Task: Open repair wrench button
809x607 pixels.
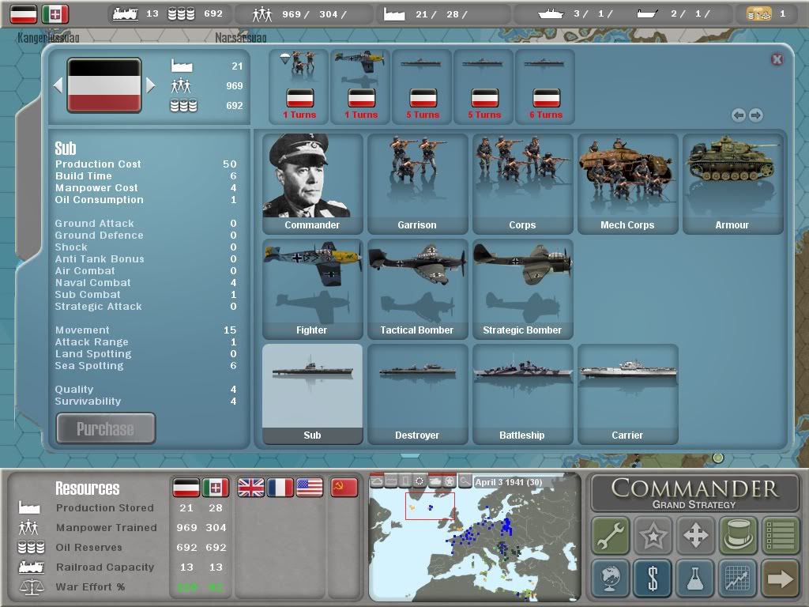Action: pos(611,535)
